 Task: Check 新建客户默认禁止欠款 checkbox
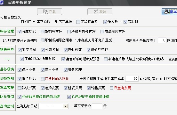coord(106,59)
